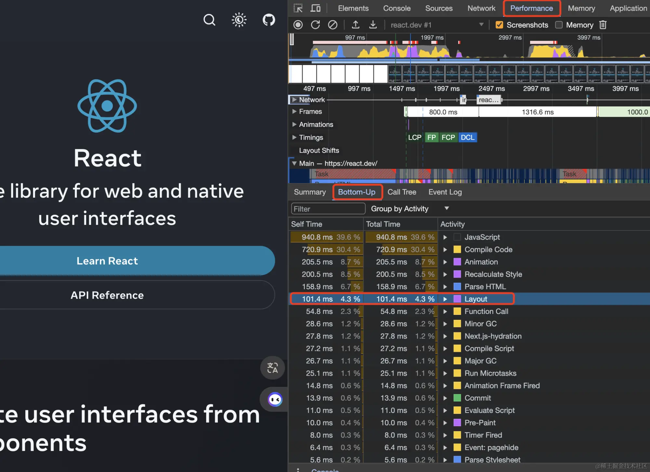650x472 pixels.
Task: Expand the JavaScript activity row
Action: [x=445, y=237]
